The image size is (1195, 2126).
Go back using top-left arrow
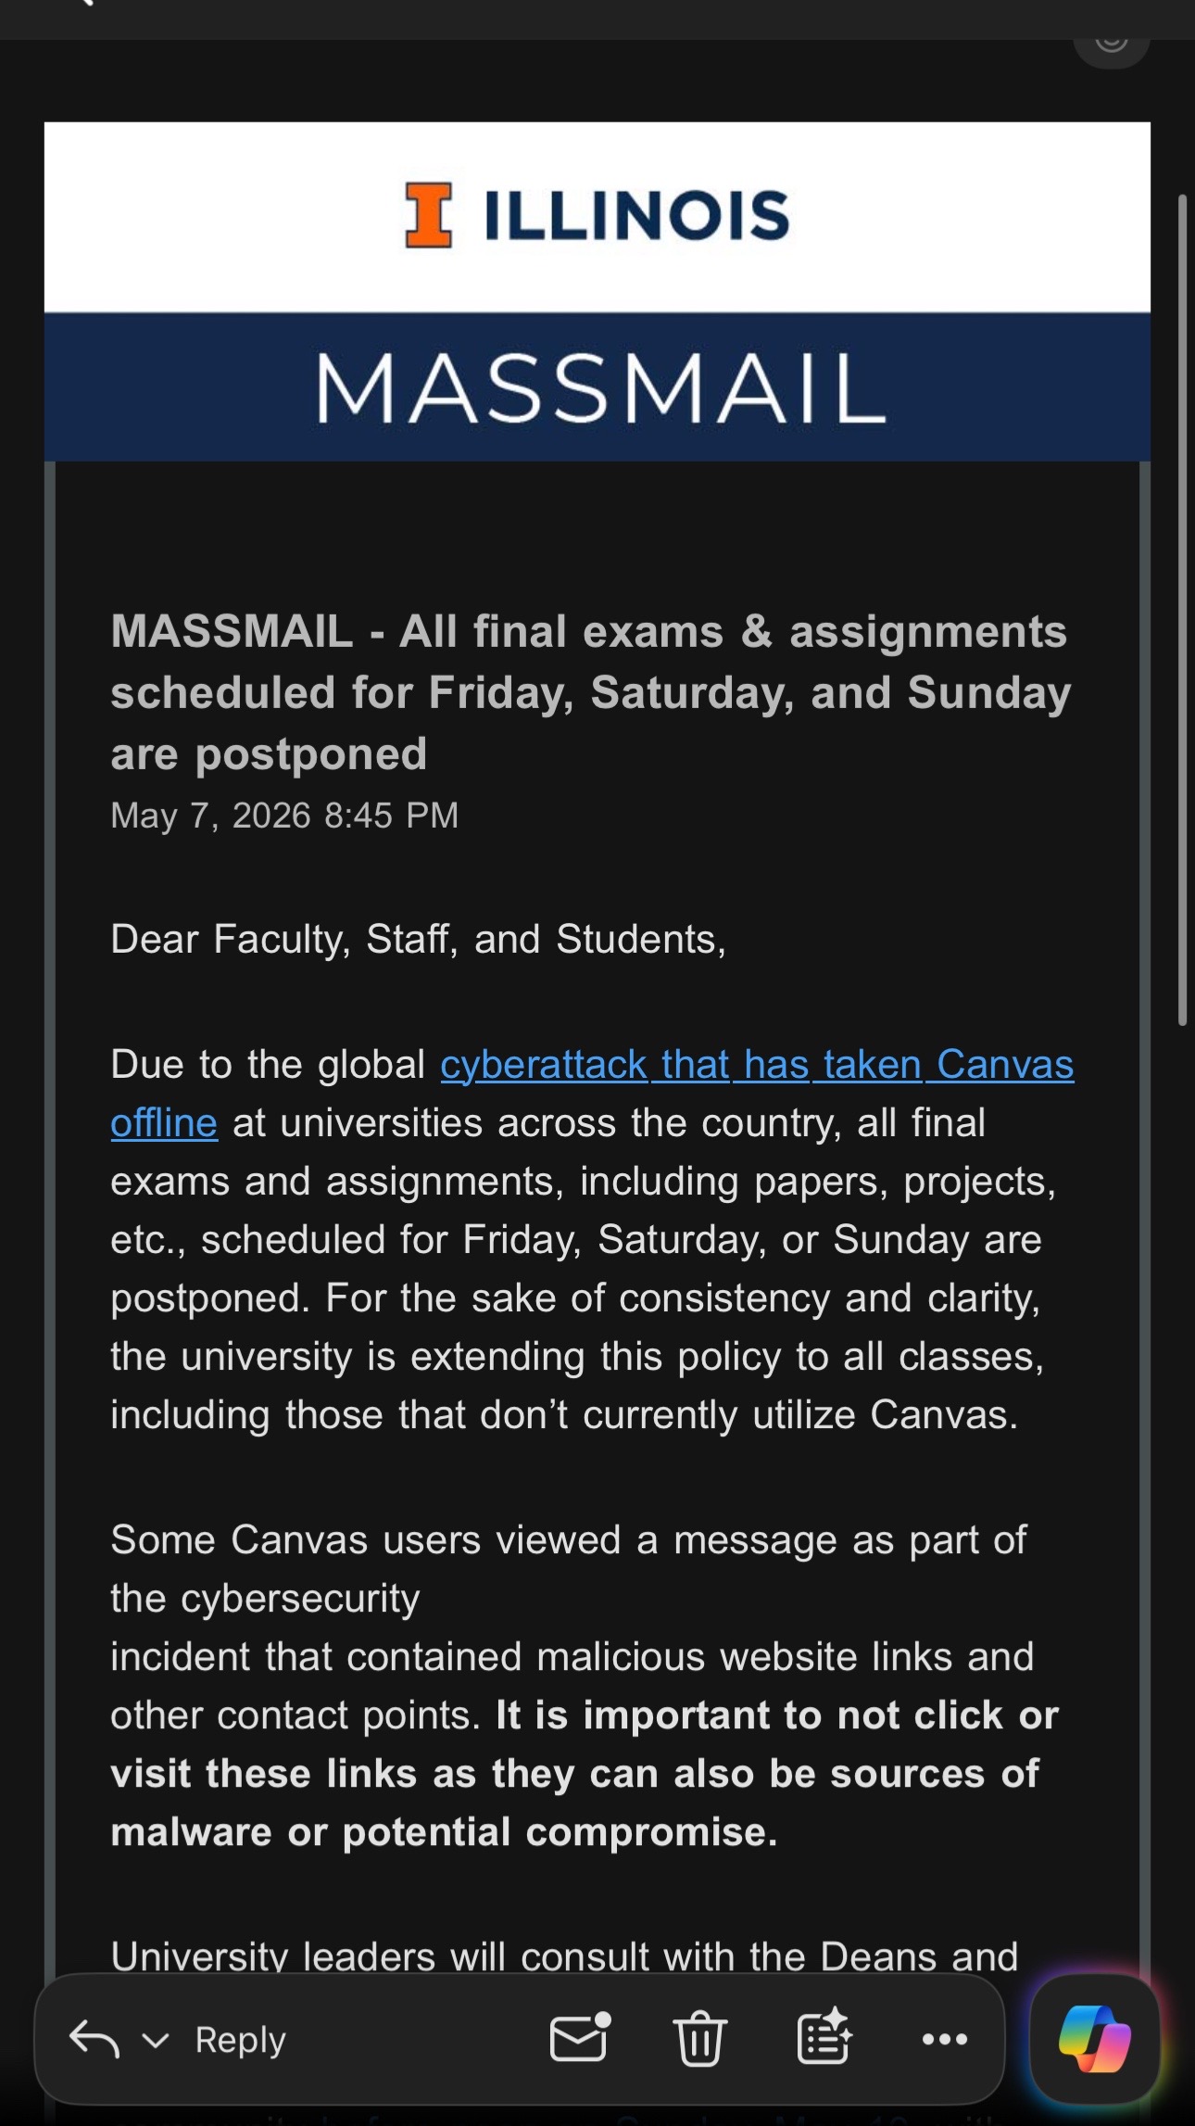click(x=83, y=3)
